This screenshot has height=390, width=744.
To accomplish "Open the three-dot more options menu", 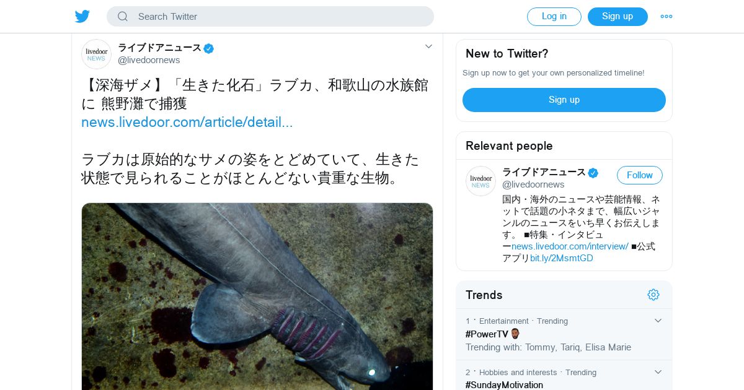I will (666, 17).
